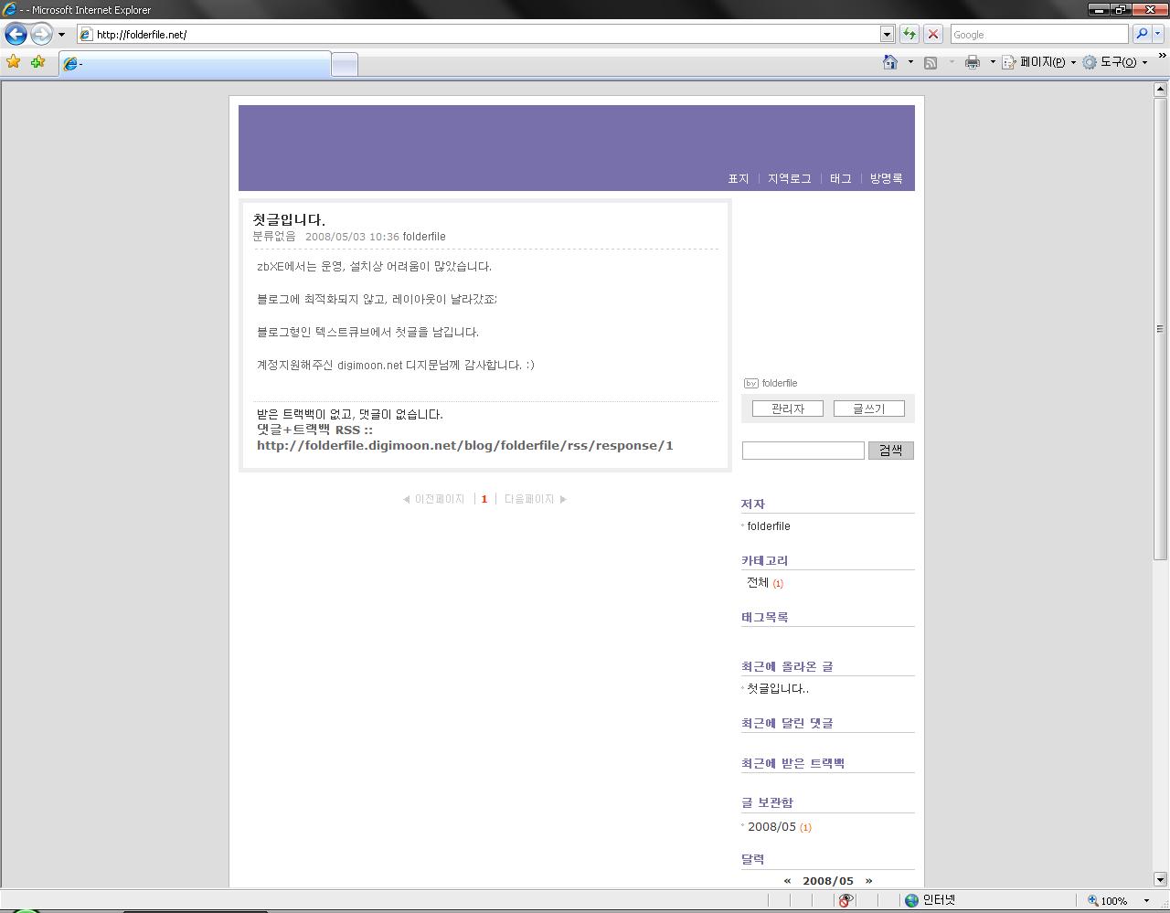Click the browser Back arrow button
The width and height of the screenshot is (1170, 913).
point(16,35)
